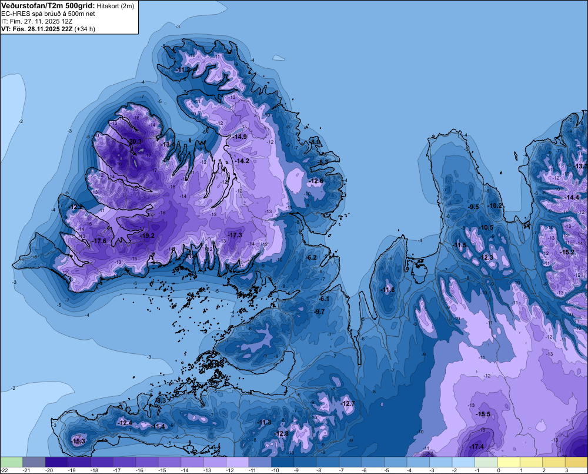Select the -11.6 temperature label
Screen dimensions: 588x474
387,290
